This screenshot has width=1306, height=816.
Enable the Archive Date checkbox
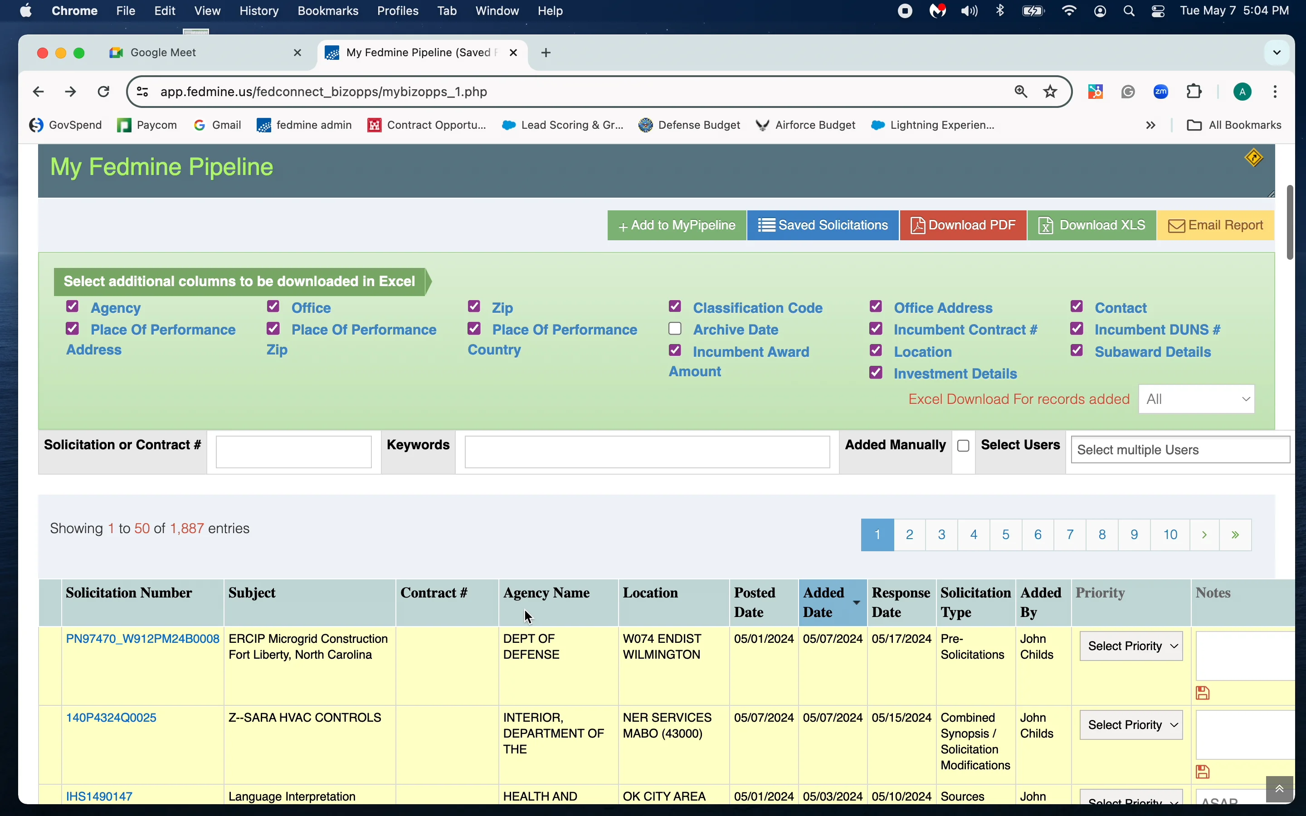[x=675, y=328]
